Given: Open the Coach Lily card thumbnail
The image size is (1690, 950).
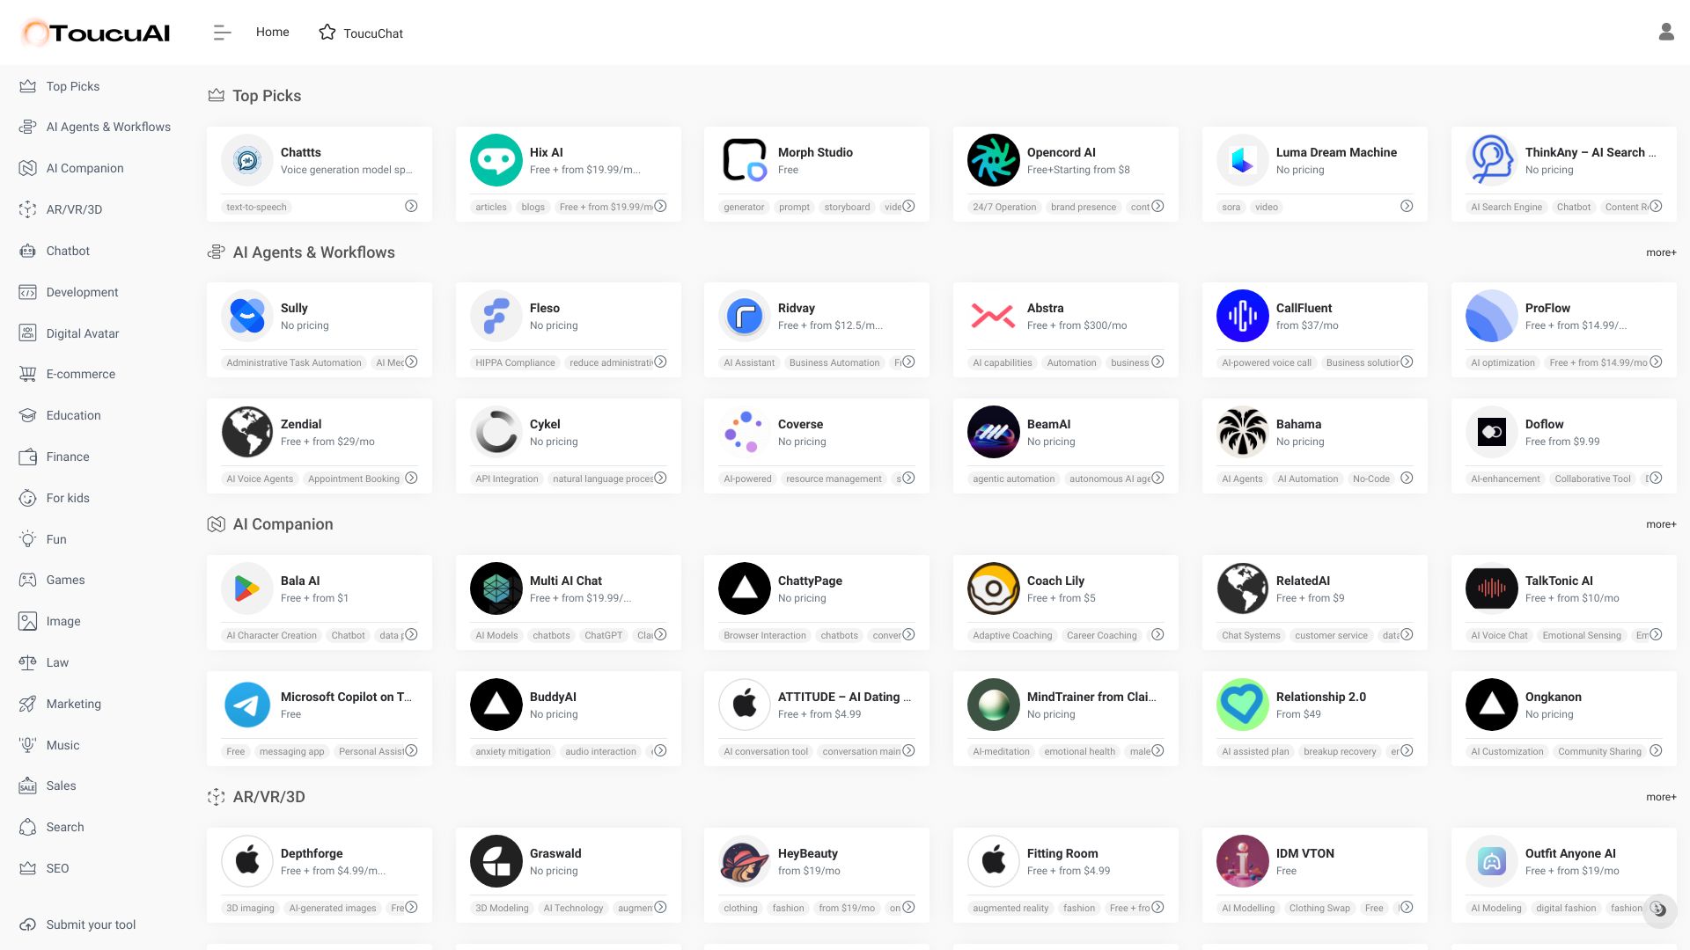Looking at the screenshot, I should (993, 588).
